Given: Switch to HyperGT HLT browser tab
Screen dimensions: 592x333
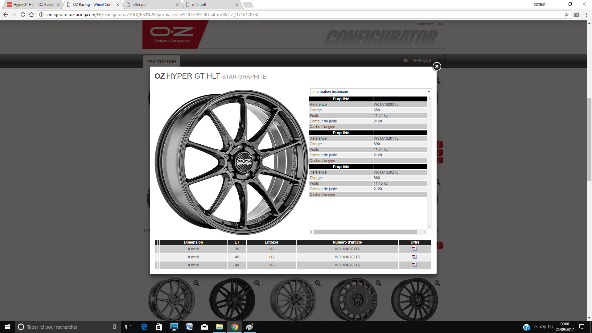Looking at the screenshot, I should (33, 5).
